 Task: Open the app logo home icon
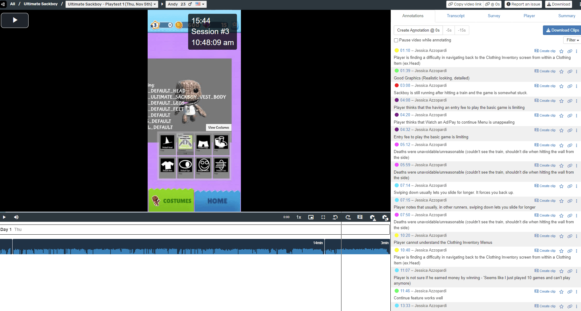(x=3, y=4)
